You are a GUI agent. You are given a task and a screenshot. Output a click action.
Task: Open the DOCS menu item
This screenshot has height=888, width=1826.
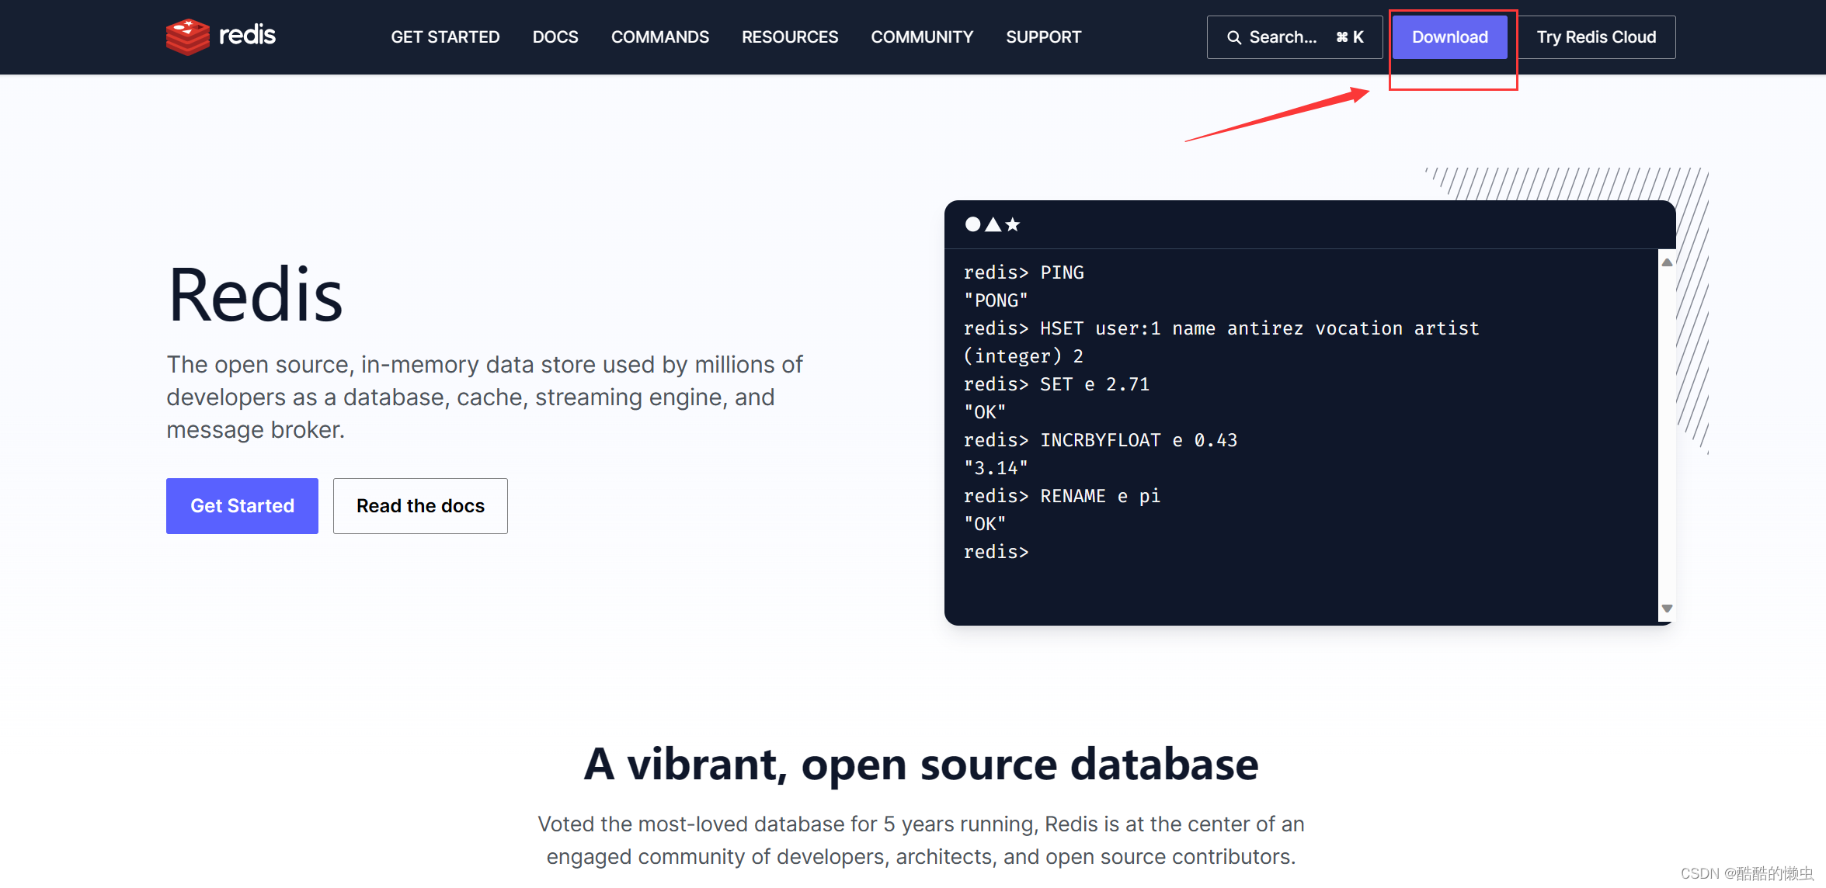pyautogui.click(x=555, y=37)
